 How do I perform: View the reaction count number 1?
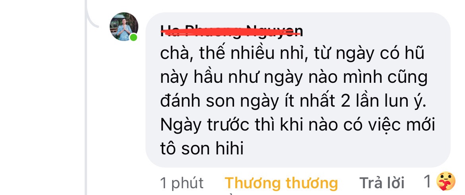coord(427,181)
